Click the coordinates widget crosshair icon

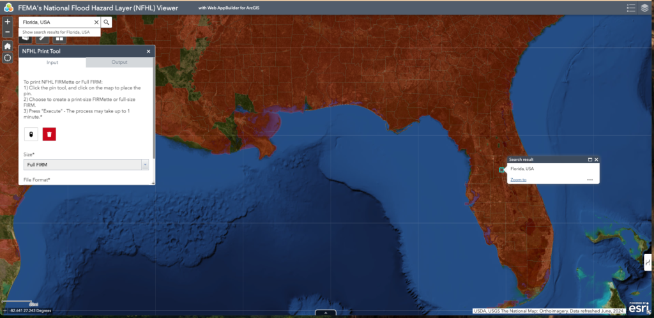(x=4, y=311)
